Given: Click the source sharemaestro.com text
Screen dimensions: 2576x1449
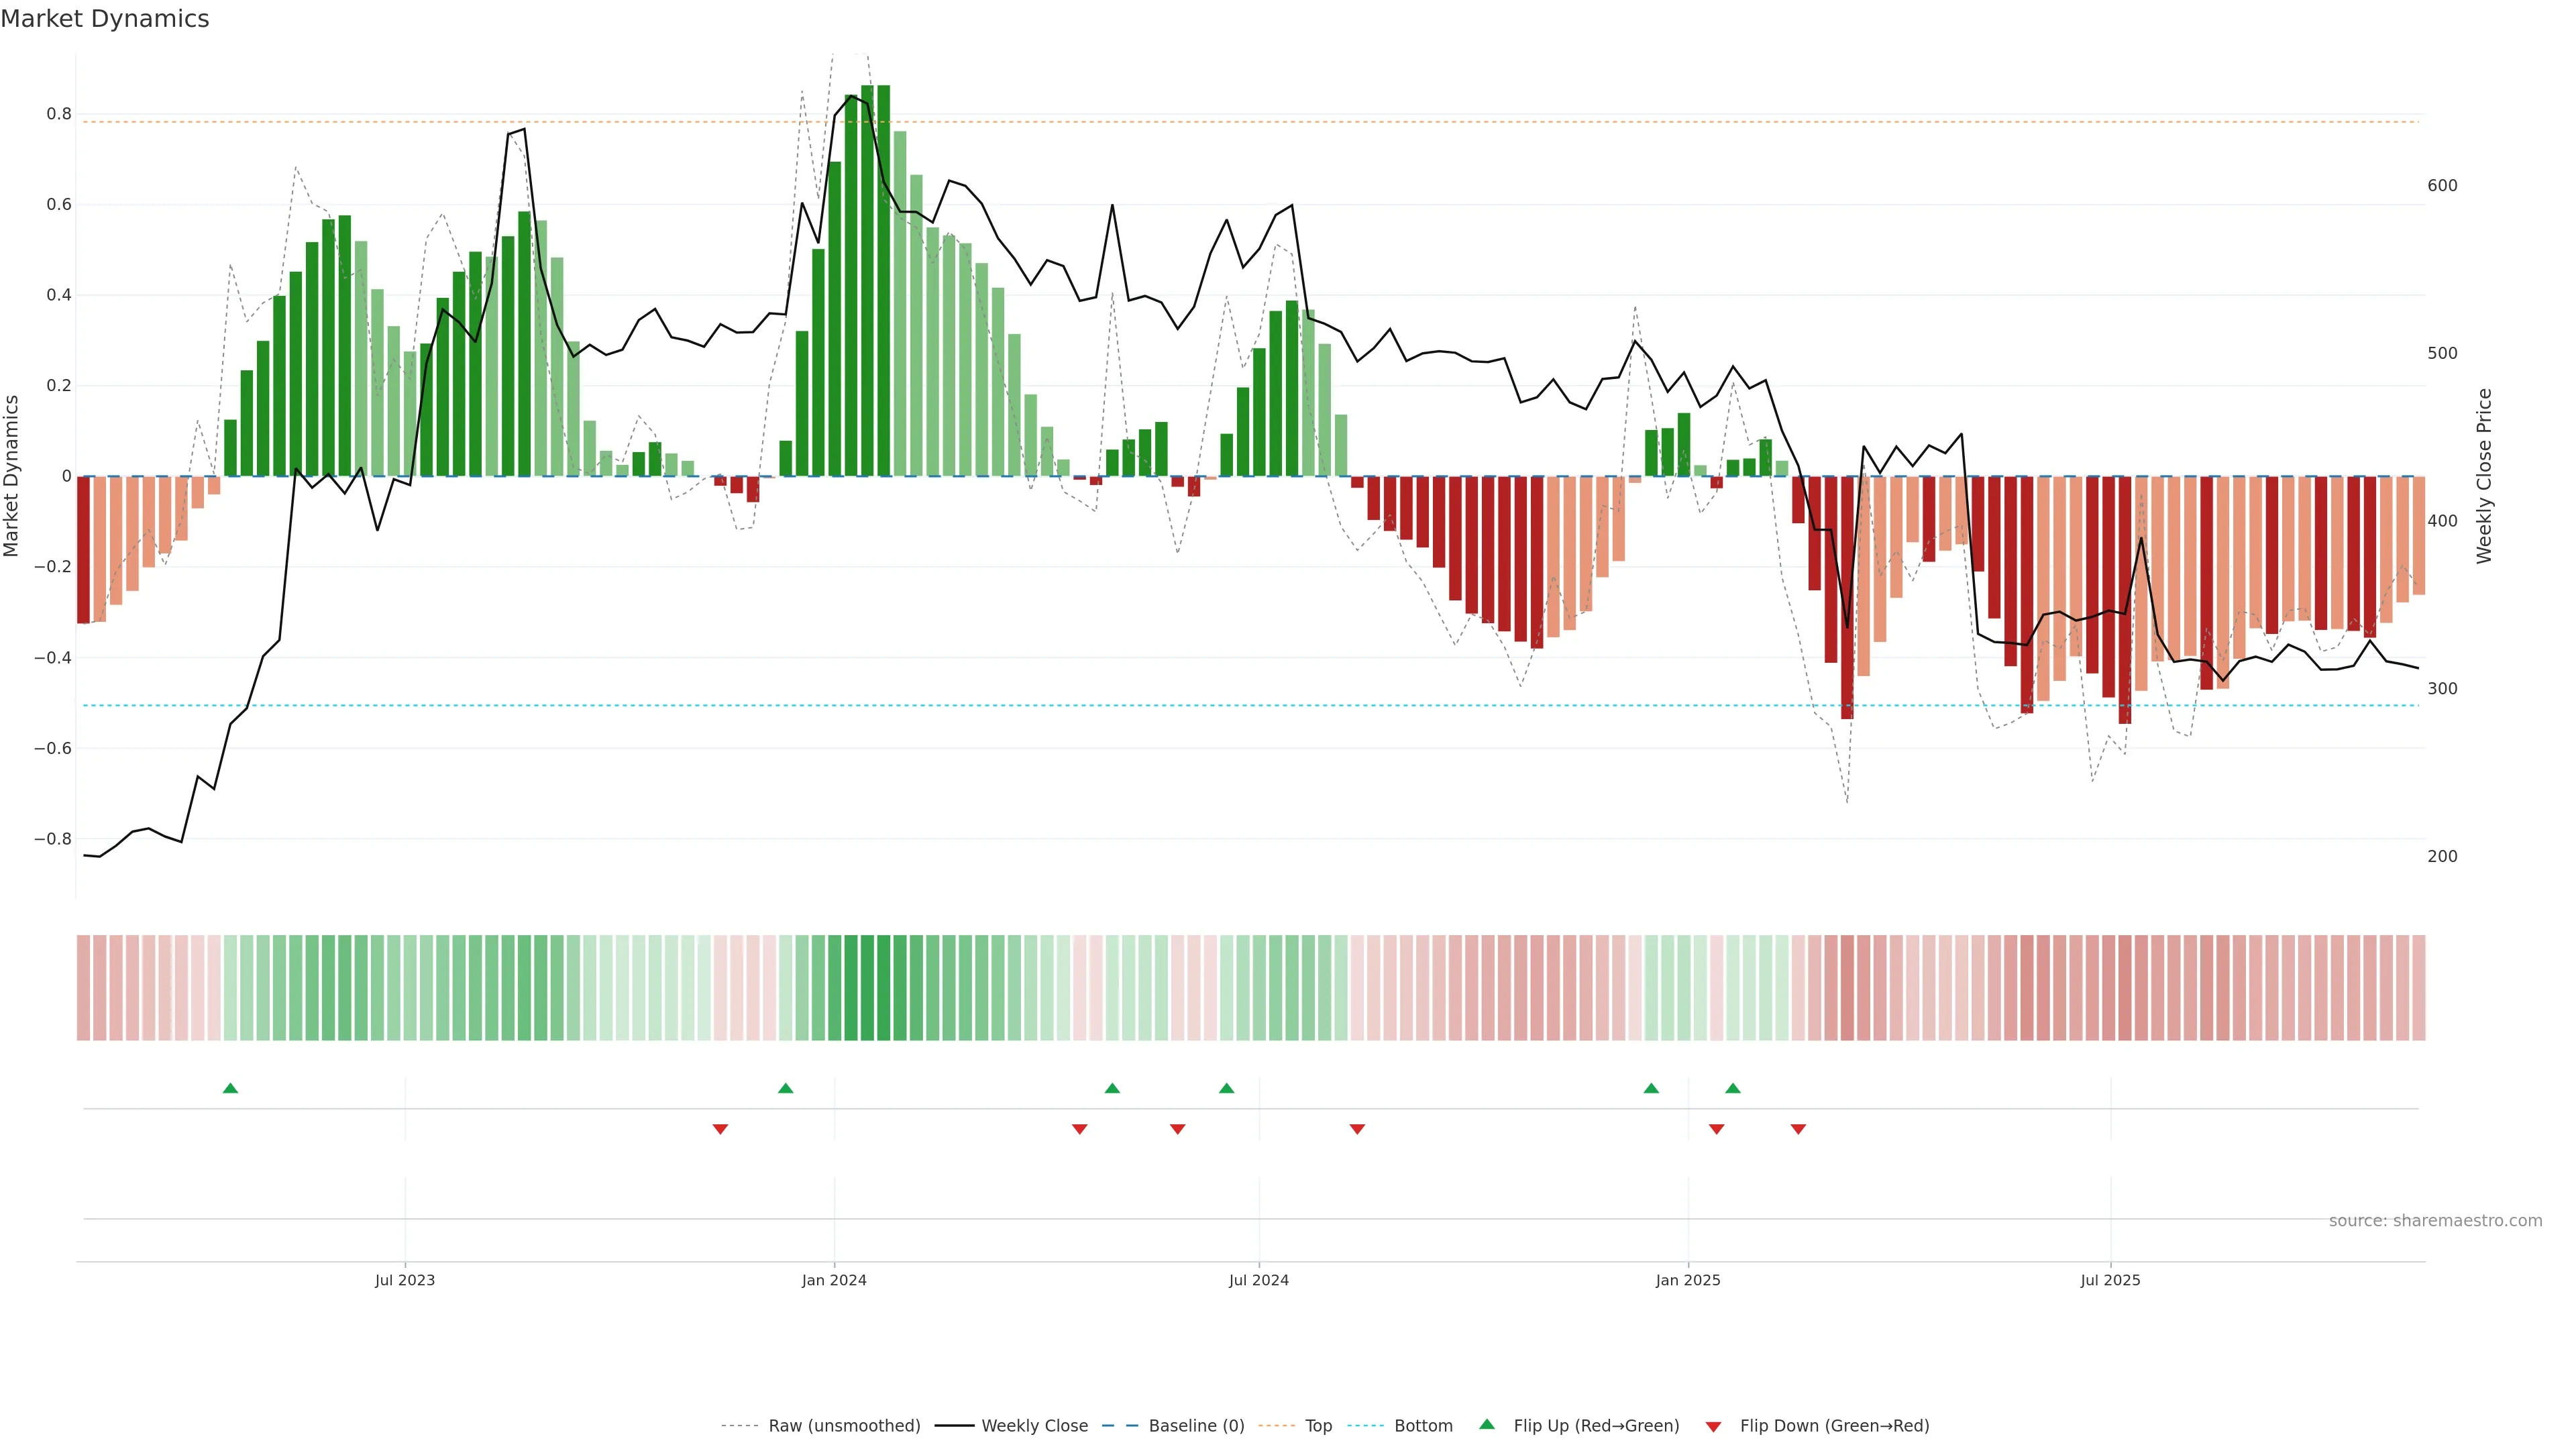Looking at the screenshot, I should click(x=2435, y=1221).
